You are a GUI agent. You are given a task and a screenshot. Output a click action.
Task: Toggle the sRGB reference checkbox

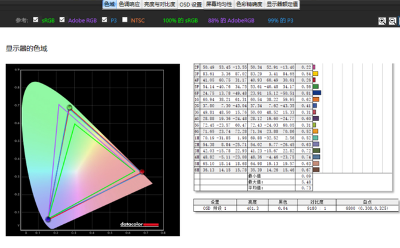(x=36, y=20)
